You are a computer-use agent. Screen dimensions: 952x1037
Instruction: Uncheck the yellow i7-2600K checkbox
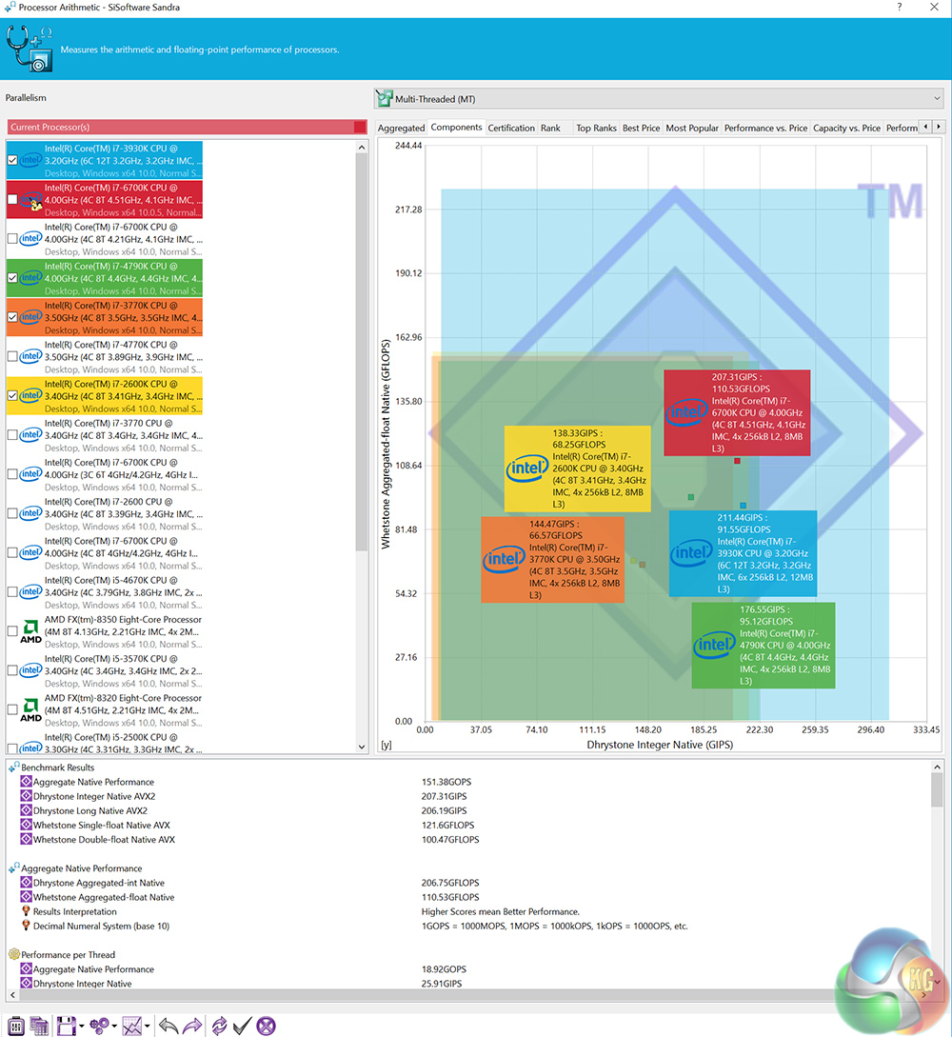(x=12, y=395)
